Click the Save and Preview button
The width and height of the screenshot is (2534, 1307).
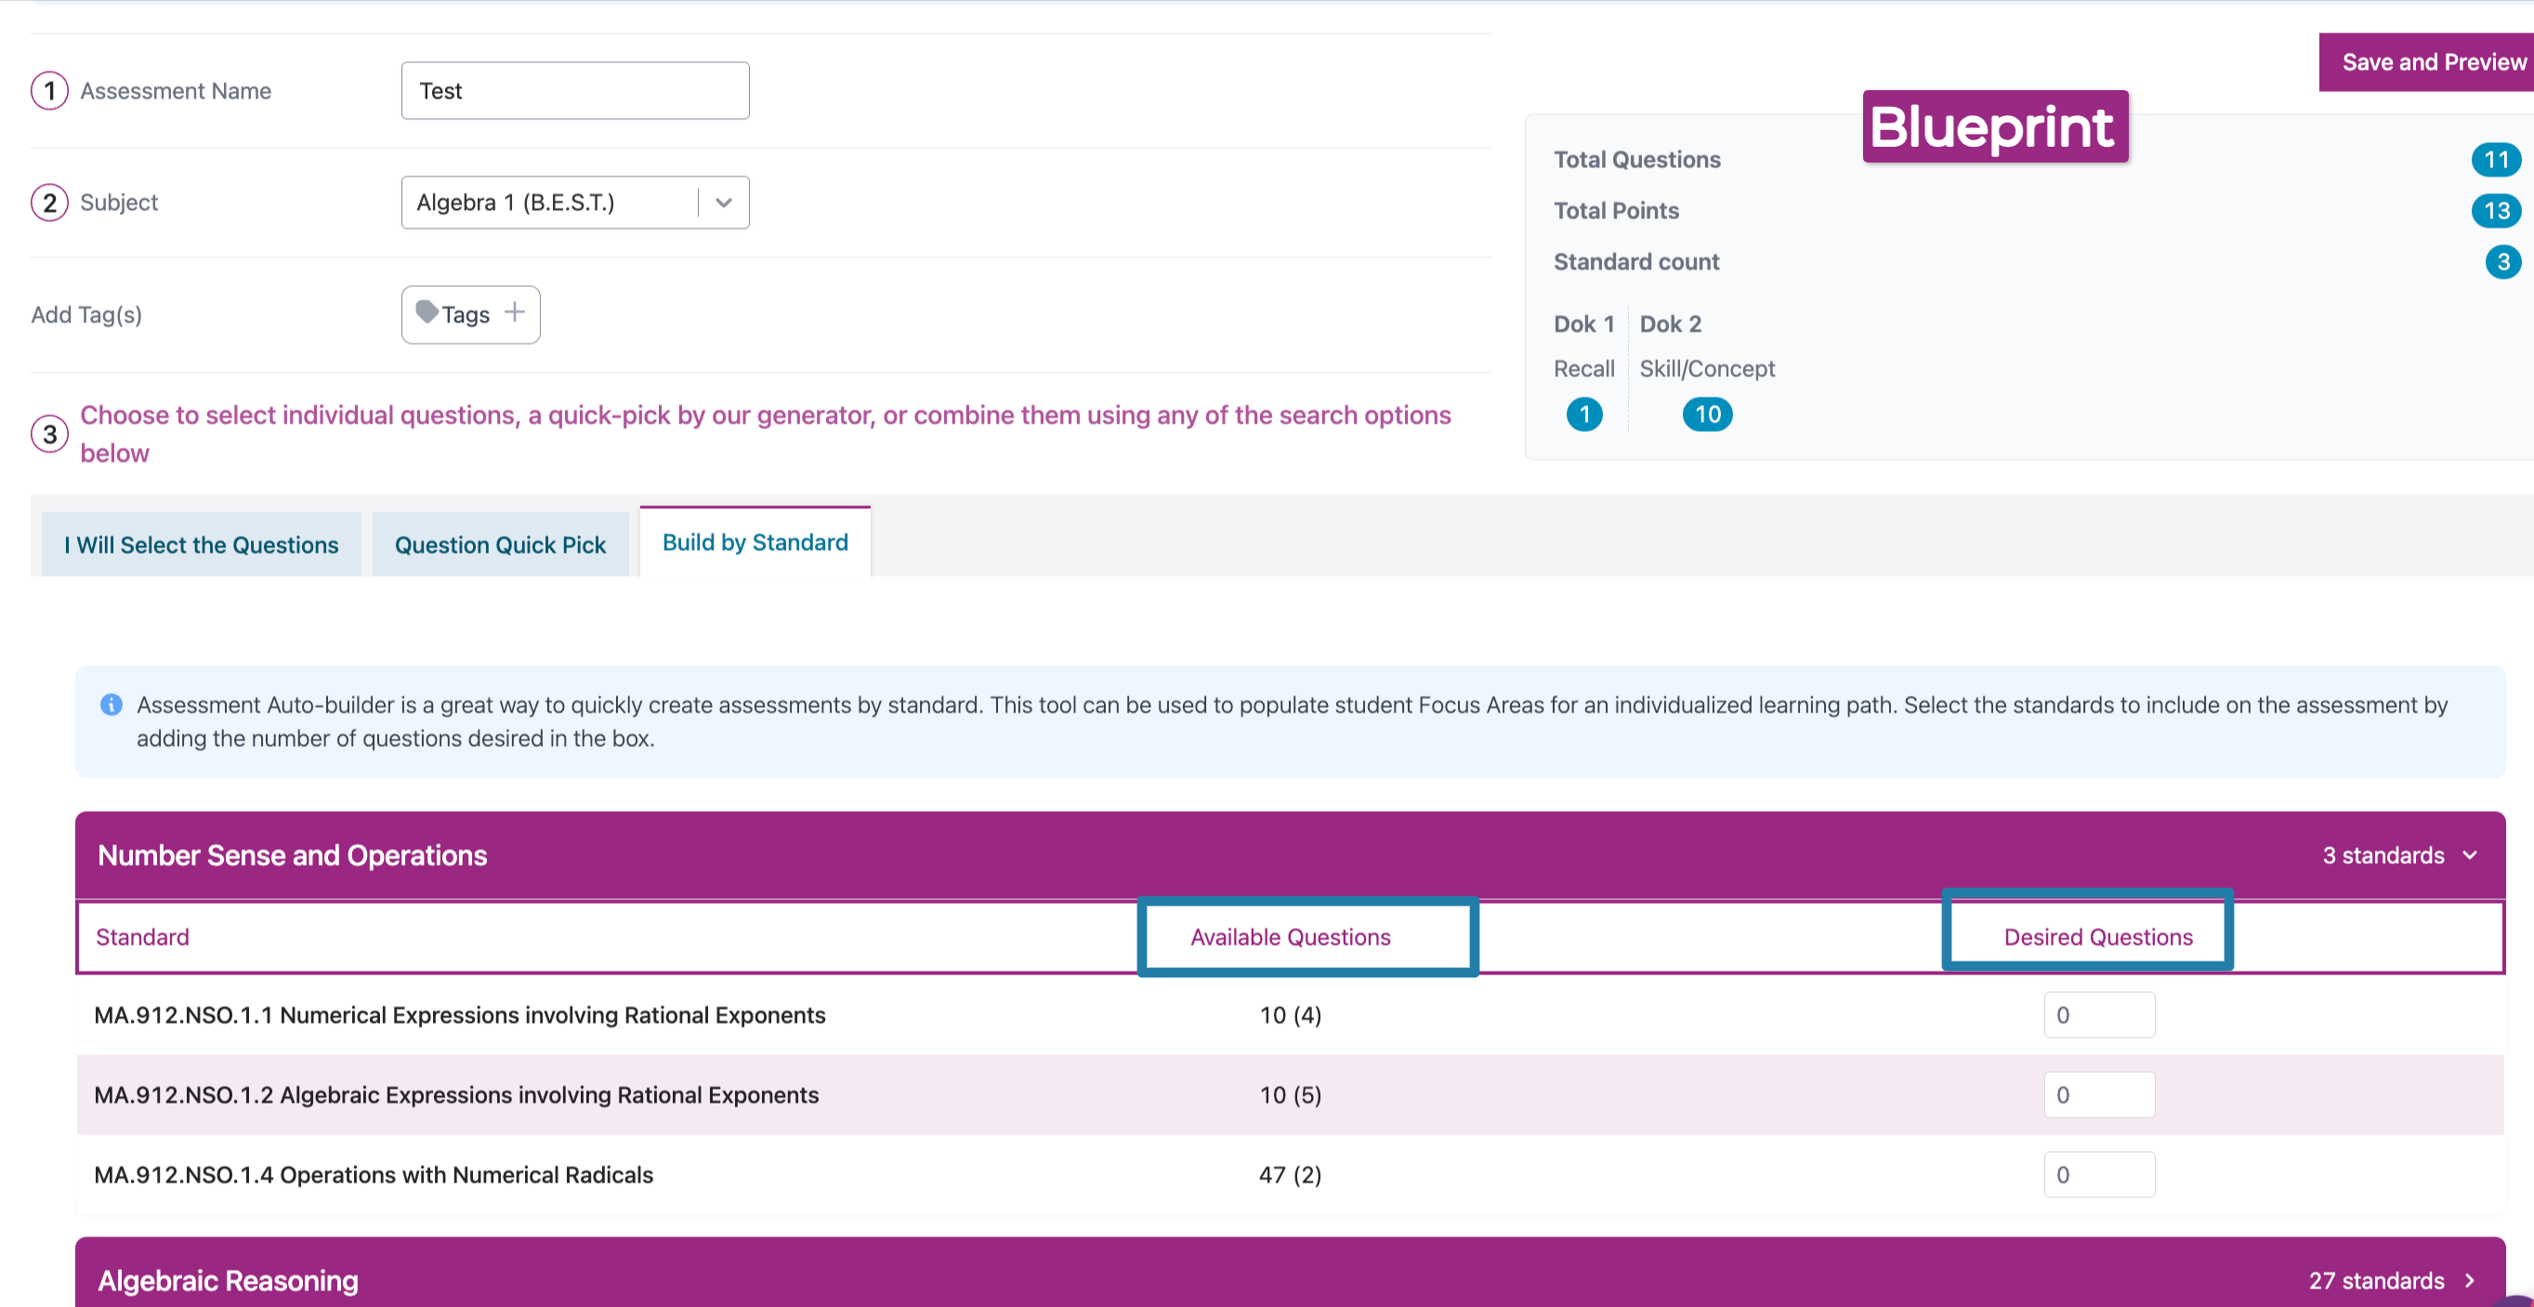[2432, 62]
